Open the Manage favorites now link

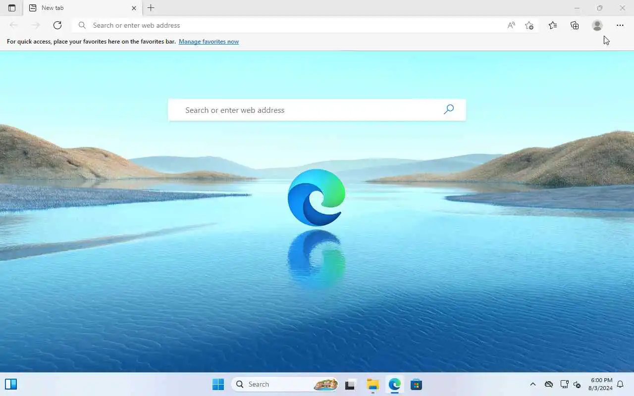pyautogui.click(x=209, y=42)
